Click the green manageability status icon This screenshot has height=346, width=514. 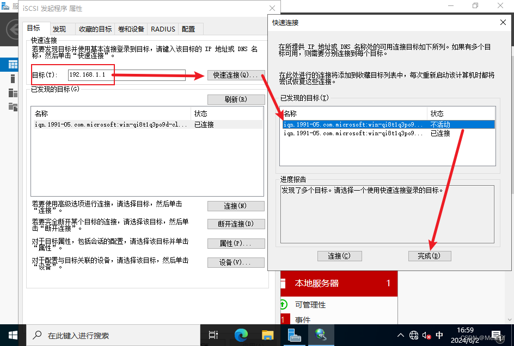(284, 305)
